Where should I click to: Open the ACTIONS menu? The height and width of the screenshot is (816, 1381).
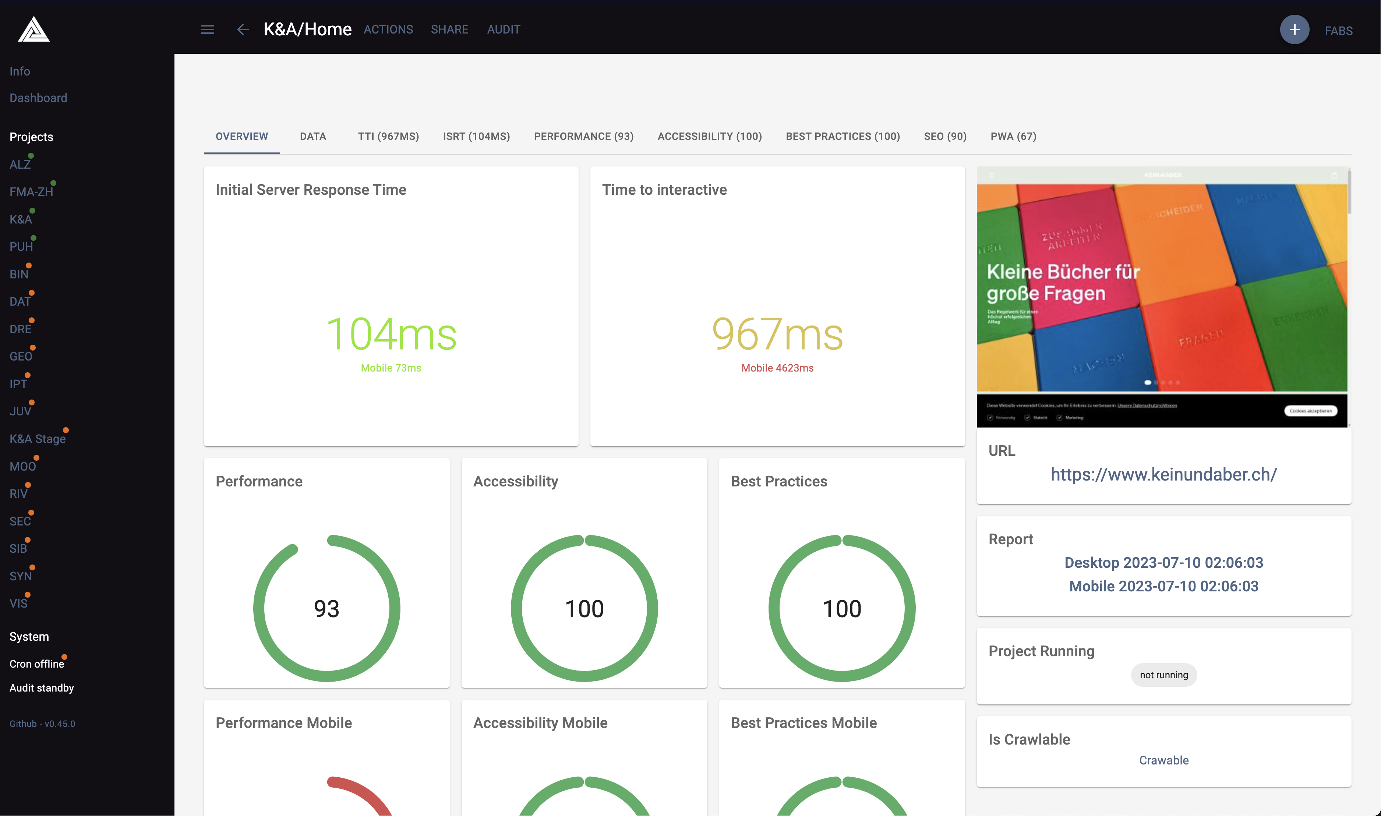[388, 29]
